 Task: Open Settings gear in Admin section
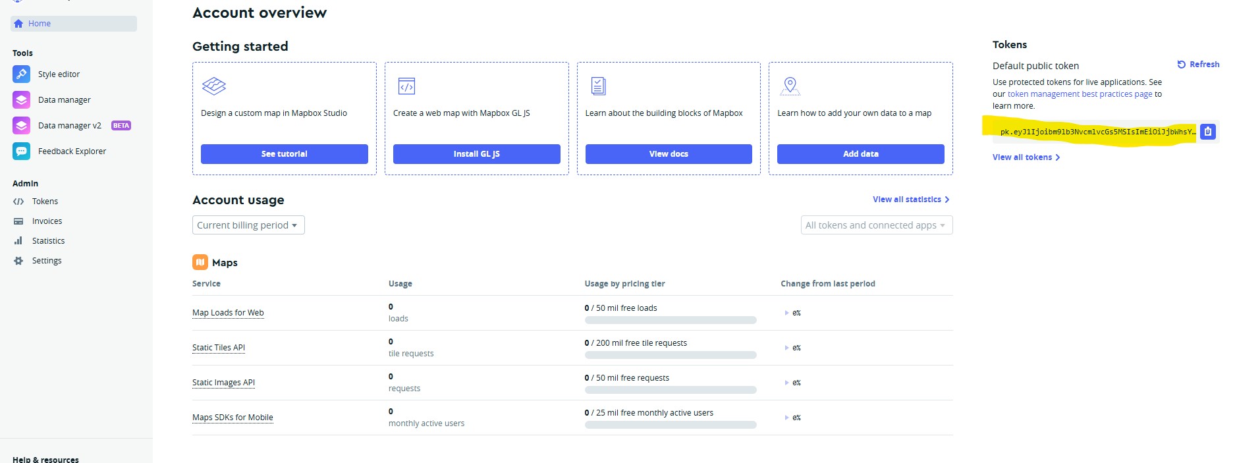pos(18,261)
